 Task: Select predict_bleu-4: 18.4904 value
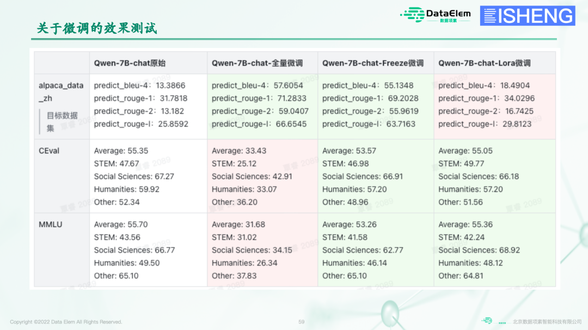click(x=484, y=85)
